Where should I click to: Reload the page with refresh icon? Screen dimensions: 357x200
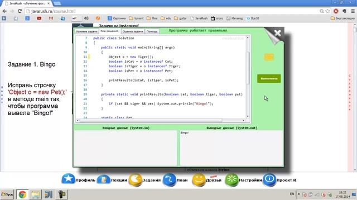[x=20, y=11]
